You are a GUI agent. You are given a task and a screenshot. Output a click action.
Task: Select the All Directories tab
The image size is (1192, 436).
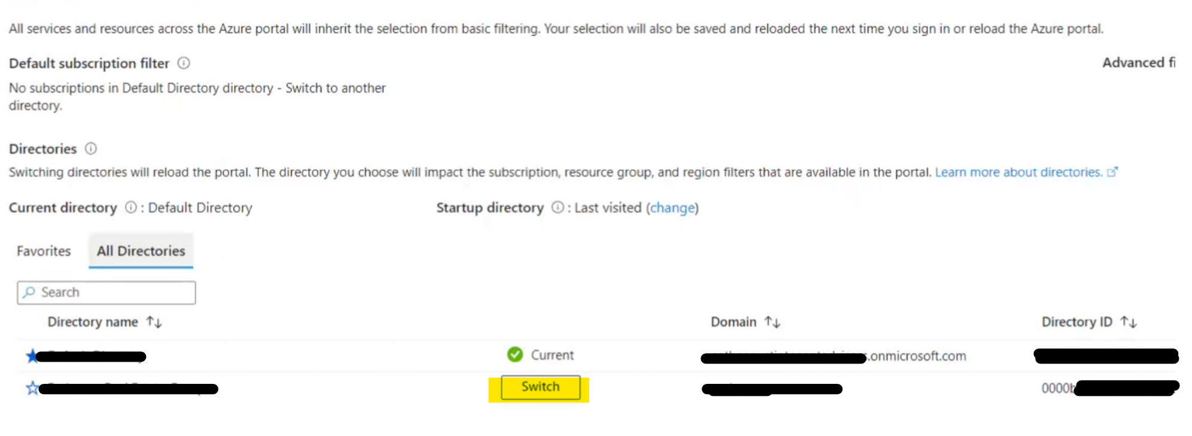tap(141, 251)
